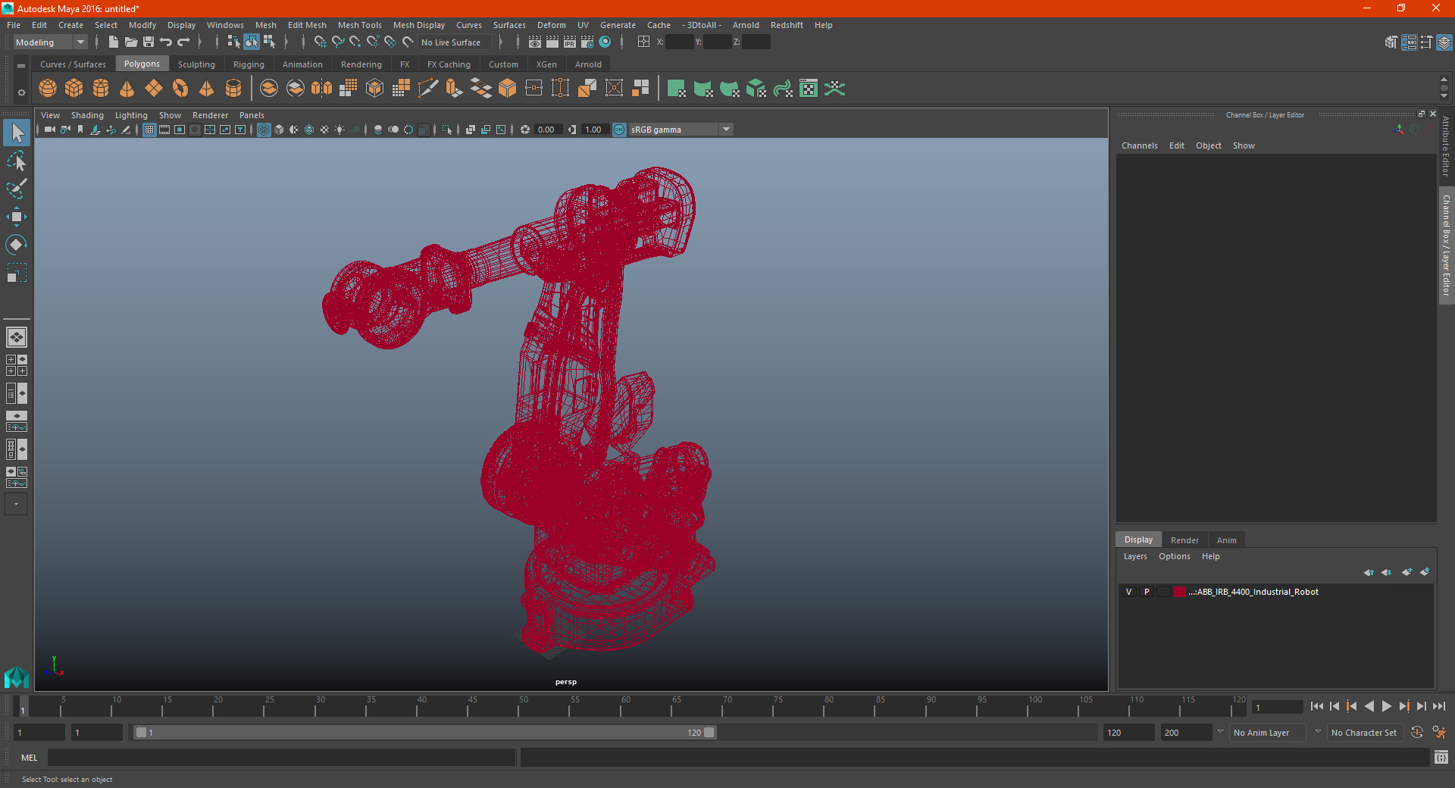Screen dimensions: 1455x788
Task: Open the sRGB gamma view transform dropdown
Action: tap(681, 130)
